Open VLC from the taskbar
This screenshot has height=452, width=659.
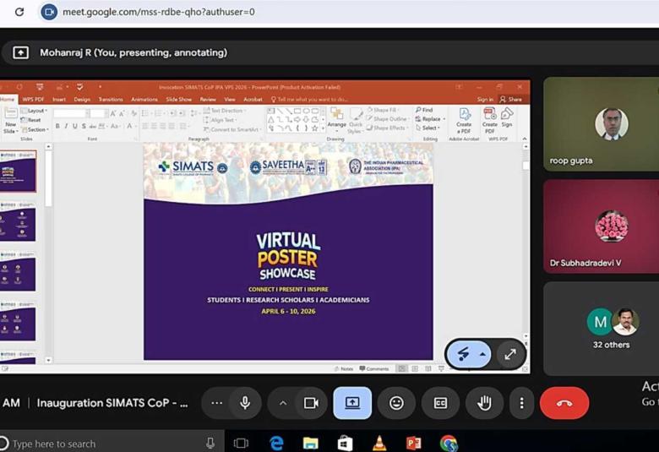[x=379, y=443]
